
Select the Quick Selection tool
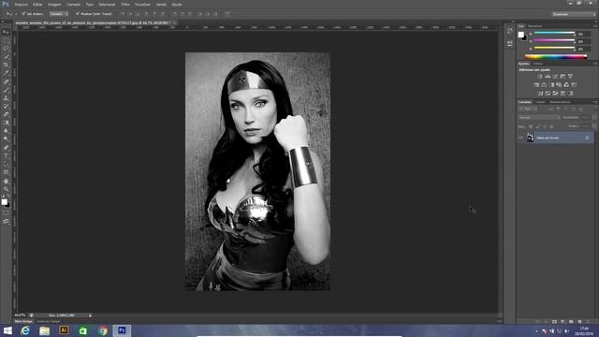[6, 56]
